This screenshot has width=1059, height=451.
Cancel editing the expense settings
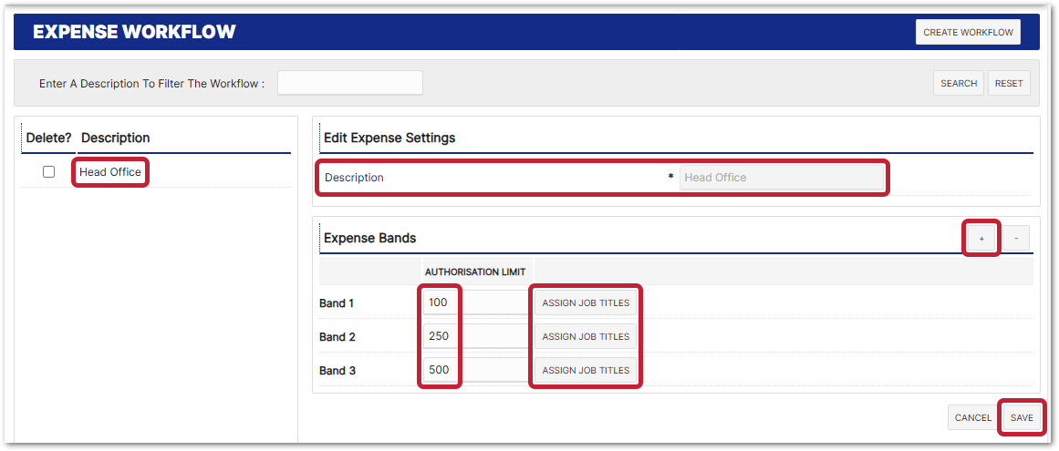[972, 417]
